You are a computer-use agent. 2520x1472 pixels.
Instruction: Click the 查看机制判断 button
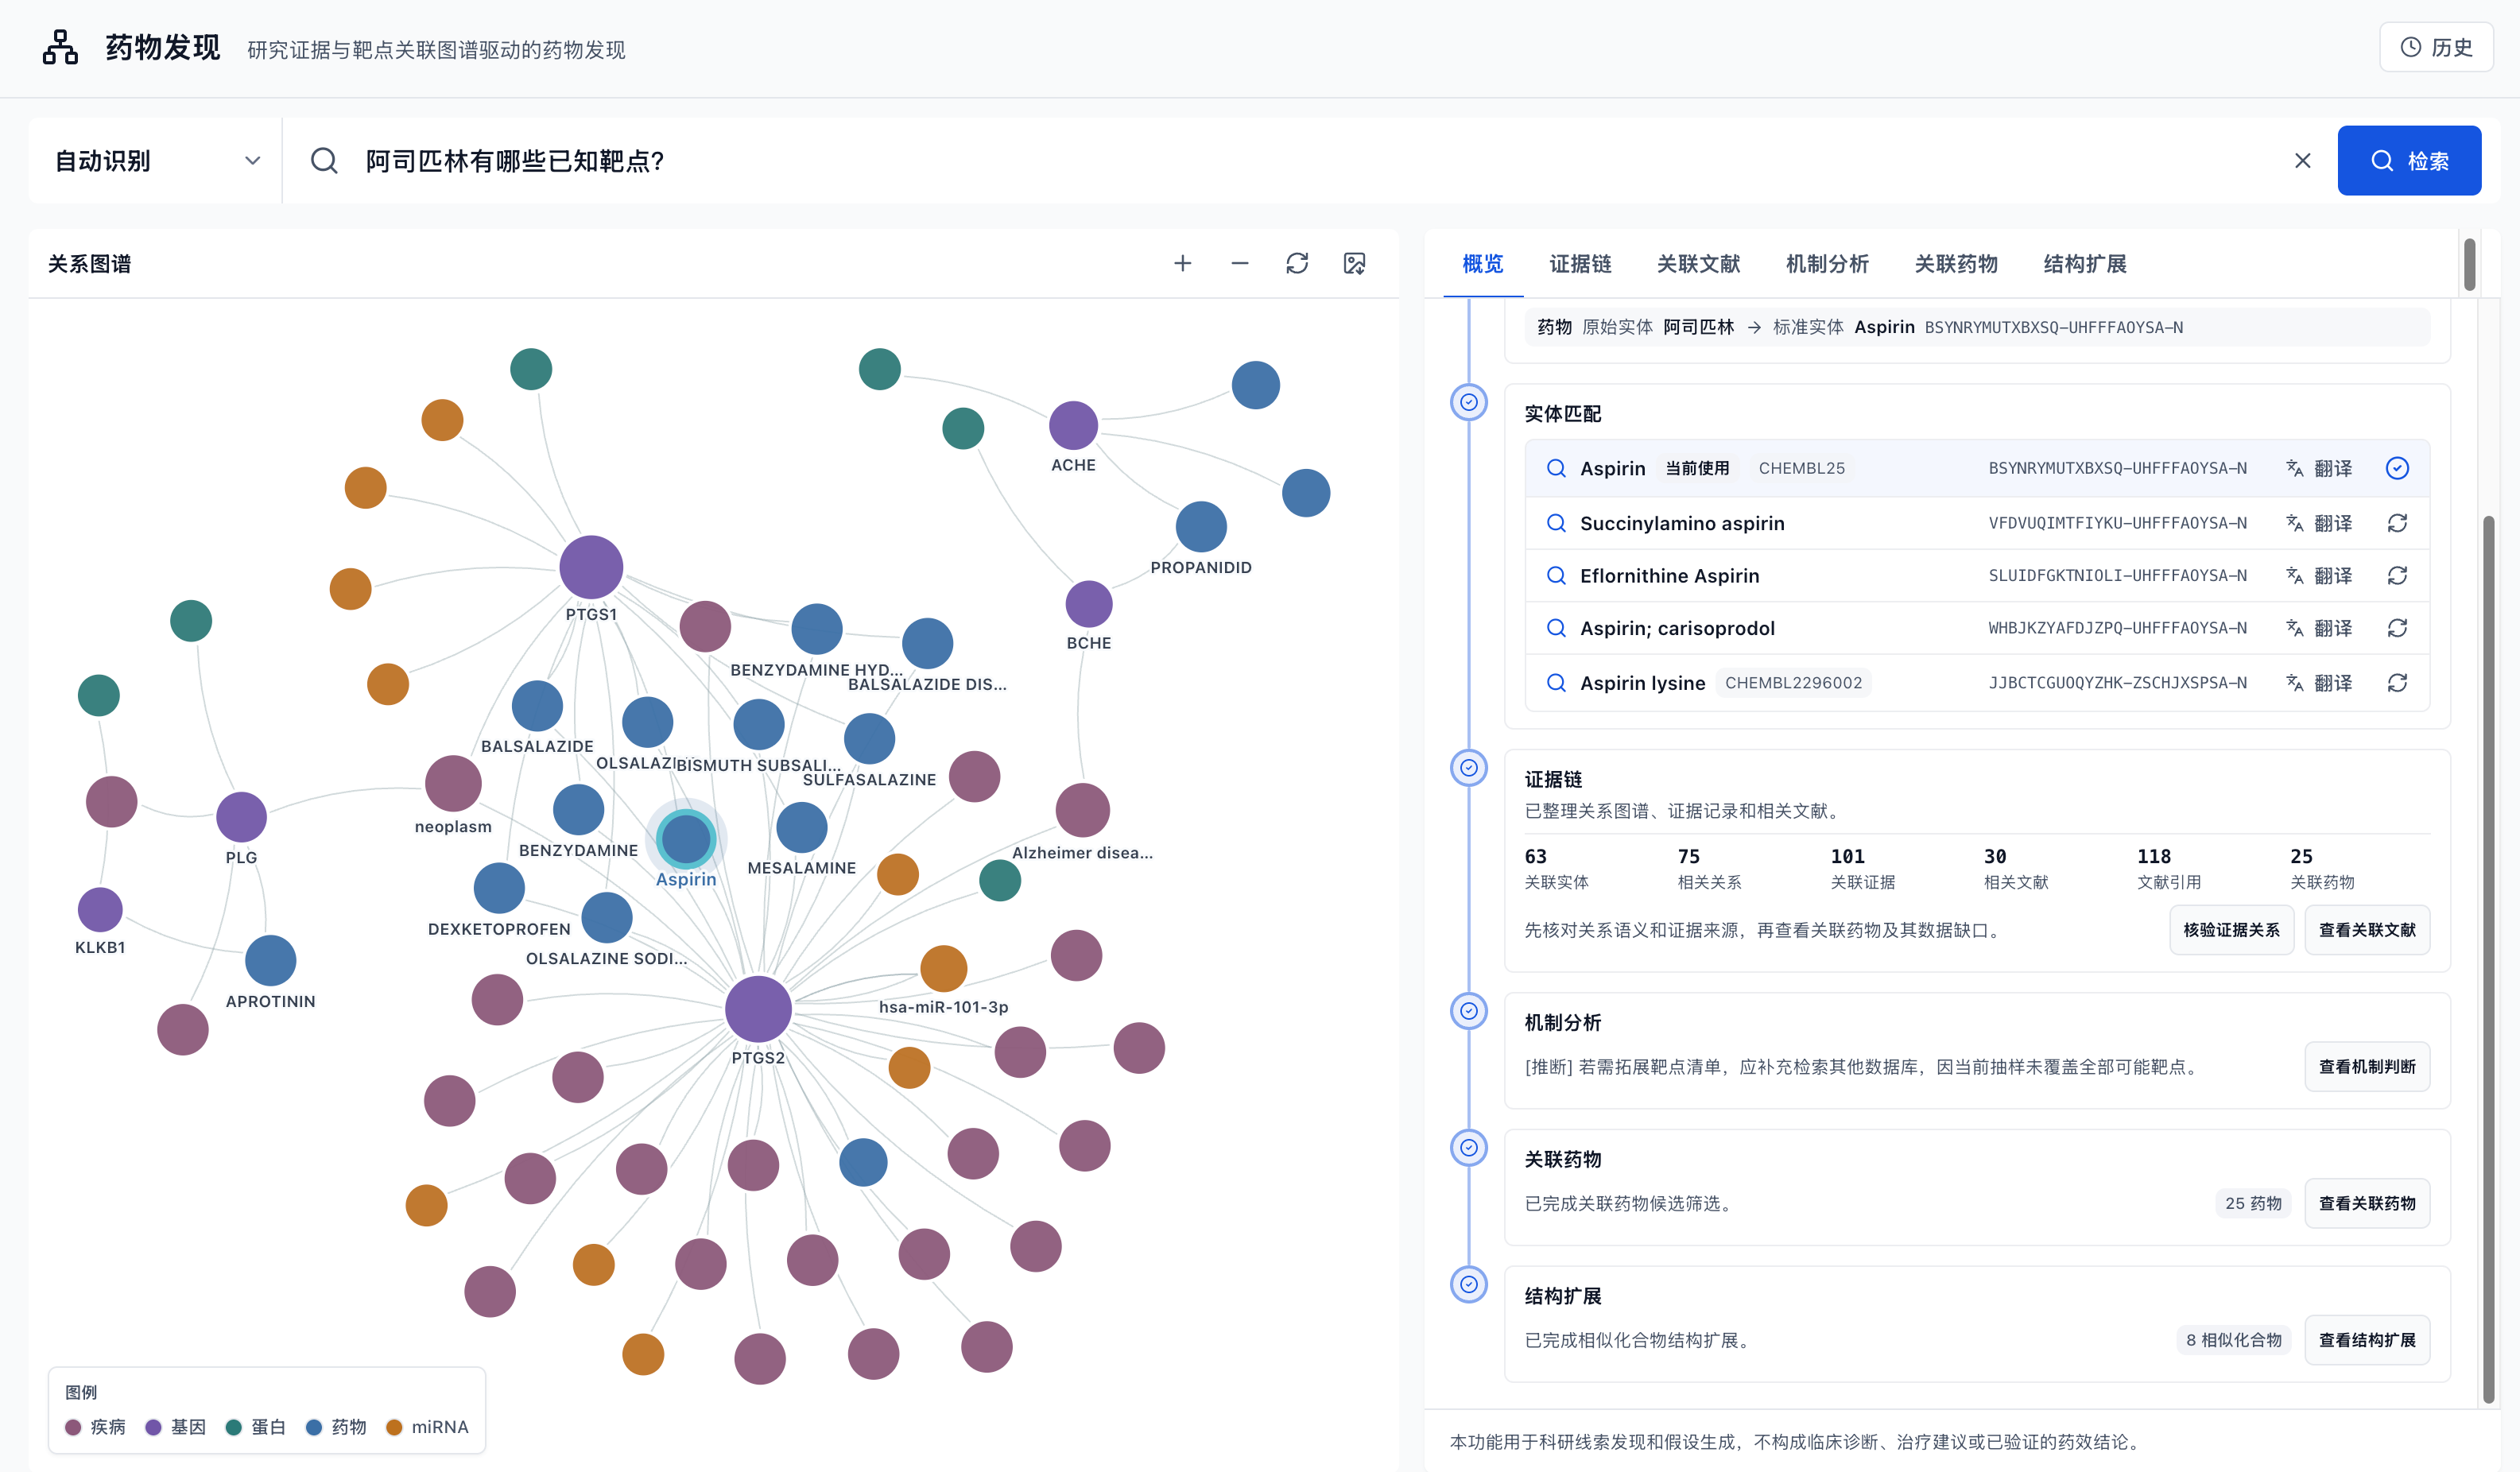click(2367, 1067)
